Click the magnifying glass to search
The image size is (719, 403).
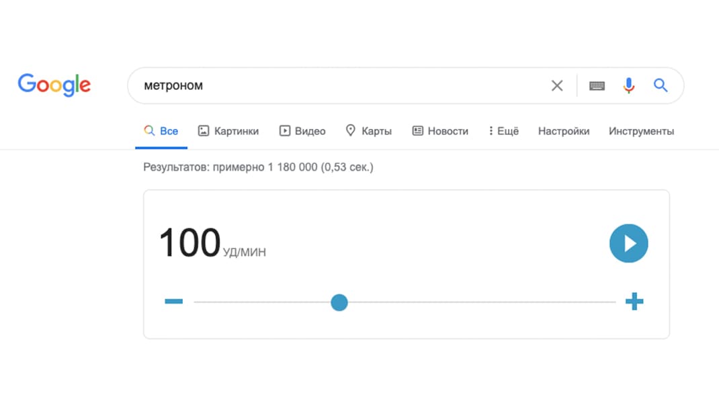click(661, 85)
